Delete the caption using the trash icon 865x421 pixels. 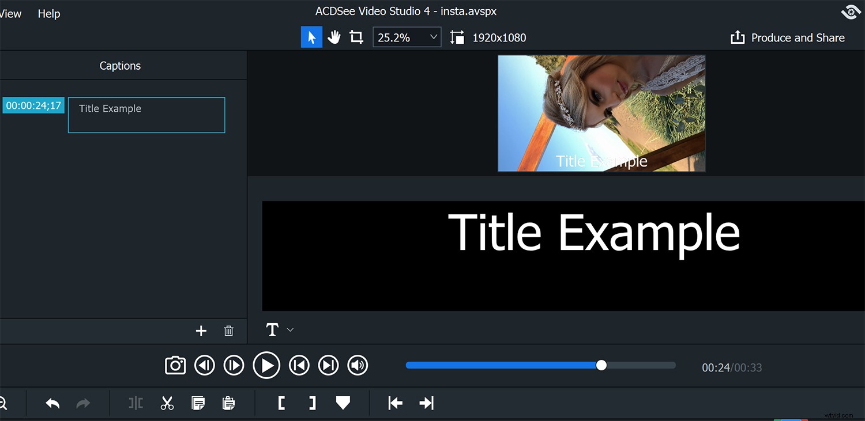click(228, 331)
